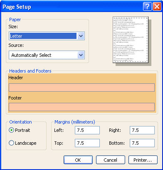Viewport: 163px width, 170px height.
Task: Click the 'Margins (millimeters)' group label
Action: coord(75,122)
